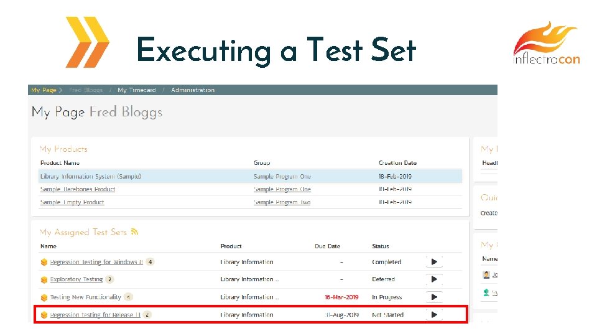Click the count badge beside Testing New Functionality
597x336 pixels.
[128, 297]
